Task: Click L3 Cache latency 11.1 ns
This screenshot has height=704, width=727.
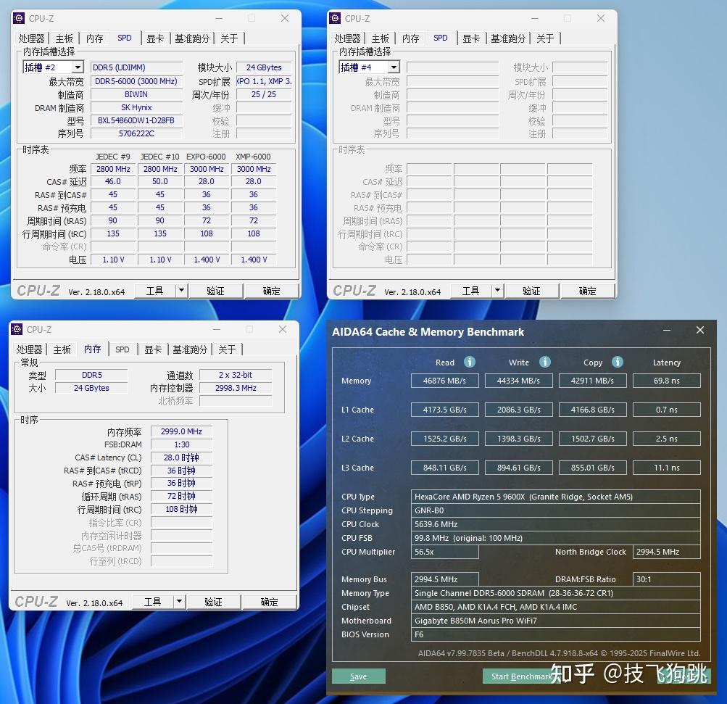Action: pos(667,468)
